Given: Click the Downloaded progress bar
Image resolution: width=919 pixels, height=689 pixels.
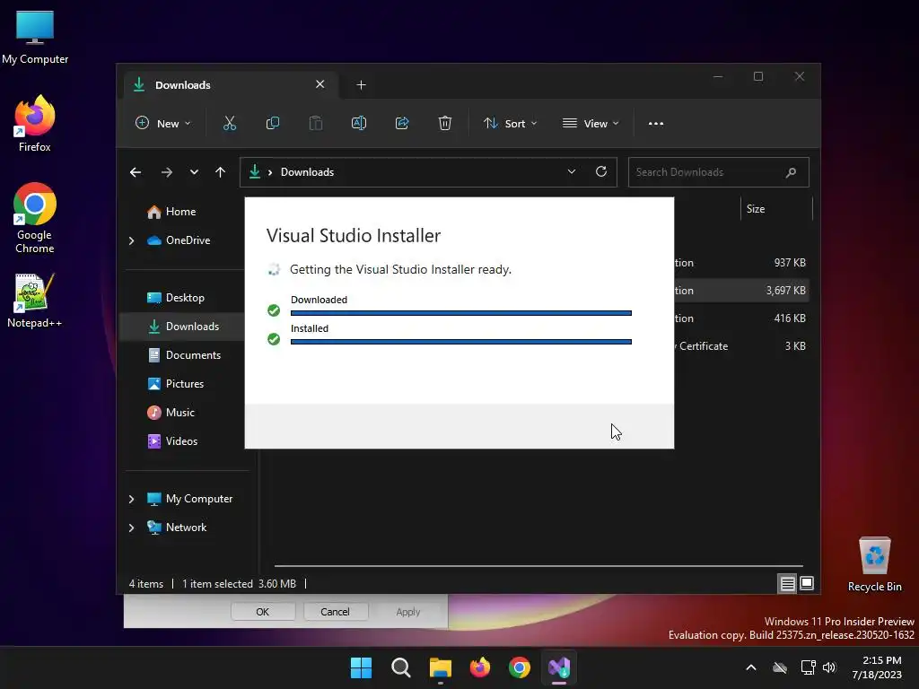Looking at the screenshot, I should point(461,313).
